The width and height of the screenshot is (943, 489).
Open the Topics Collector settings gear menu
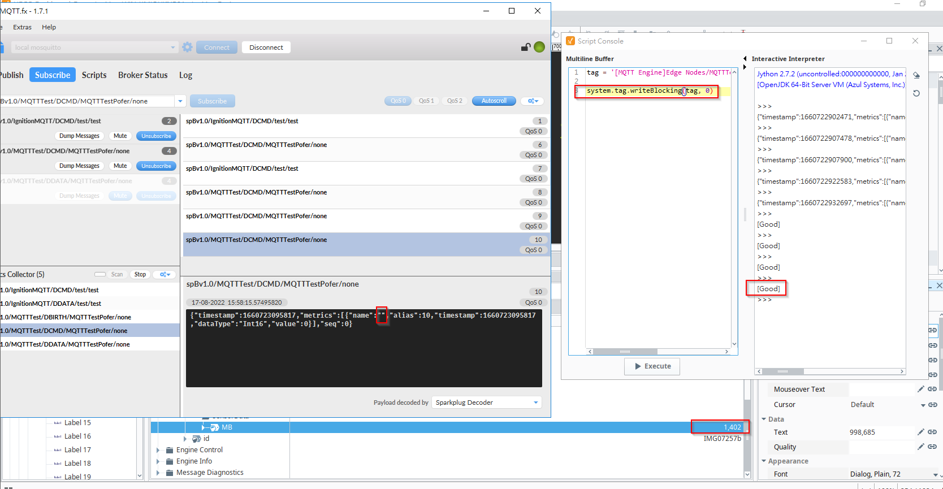coord(165,274)
